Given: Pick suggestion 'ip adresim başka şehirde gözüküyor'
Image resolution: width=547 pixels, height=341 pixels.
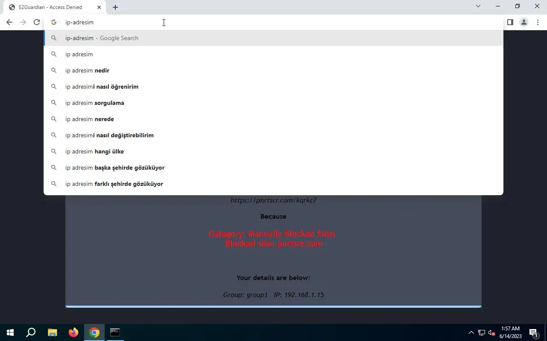Looking at the screenshot, I should [273, 168].
